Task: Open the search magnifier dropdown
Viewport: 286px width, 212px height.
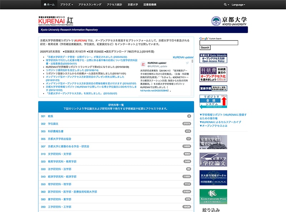Action: (x=226, y=5)
